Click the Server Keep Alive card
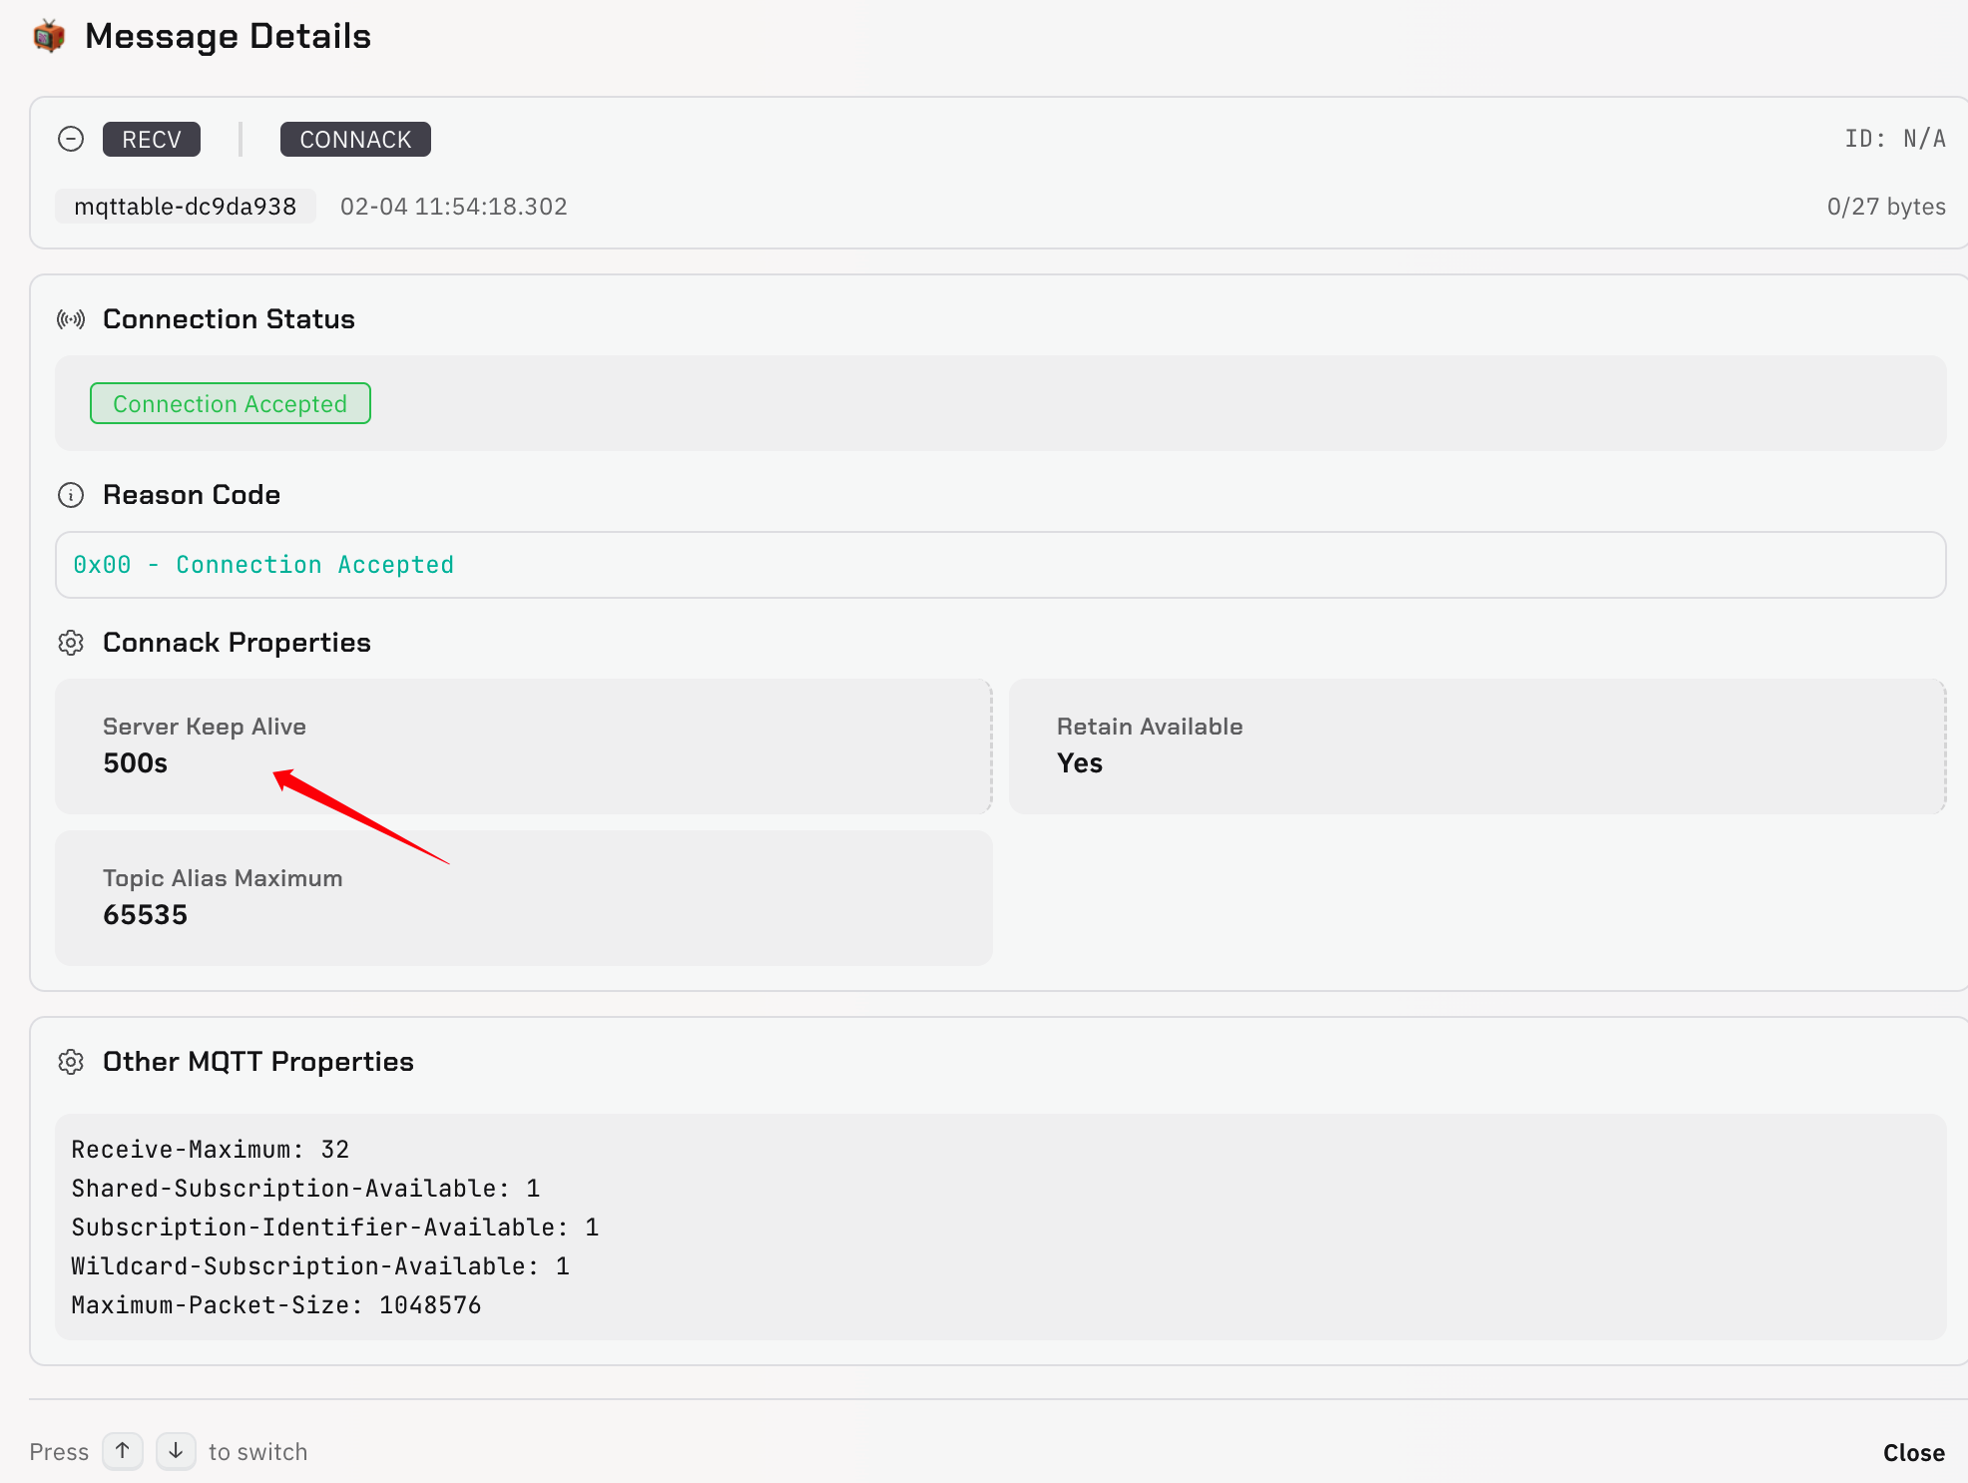Viewport: 1968px width, 1483px height. [523, 745]
